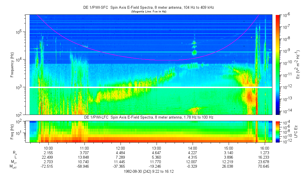Select the dark blue bottom of Ez colorbar
The width and height of the screenshot is (305, 175).
point(278,113)
